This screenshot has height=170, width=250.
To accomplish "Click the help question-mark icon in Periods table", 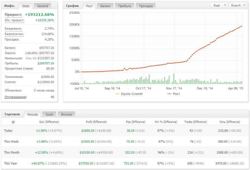I will [13, 122].
